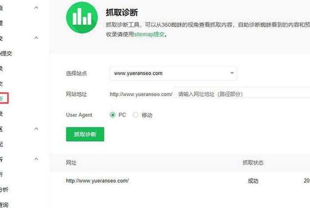
Task: Click the 选择站点 field label
Action: coord(76,73)
